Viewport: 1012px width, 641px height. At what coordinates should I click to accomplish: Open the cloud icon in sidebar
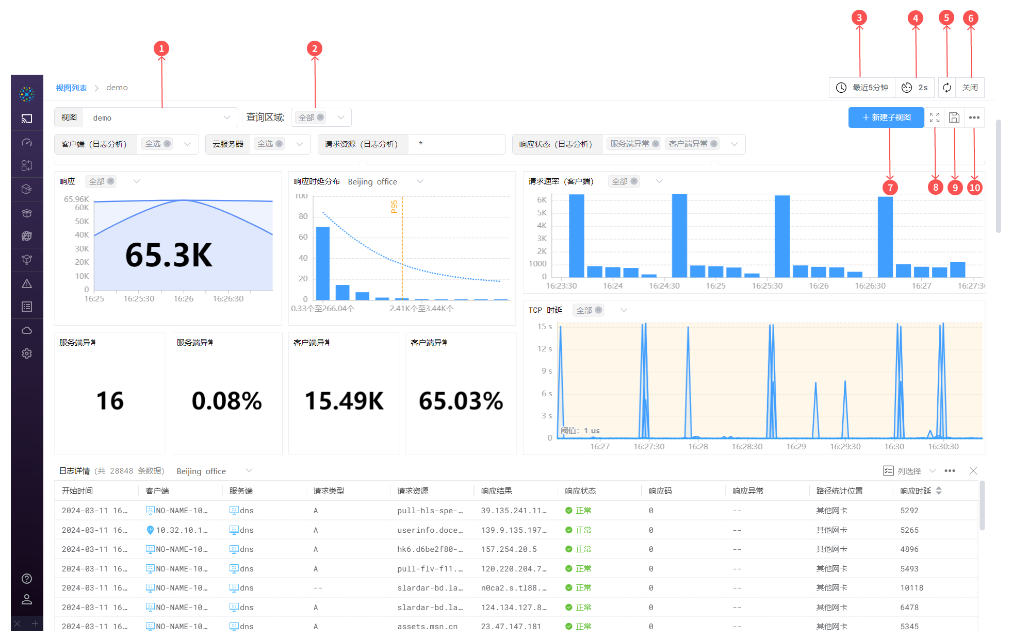(x=27, y=330)
